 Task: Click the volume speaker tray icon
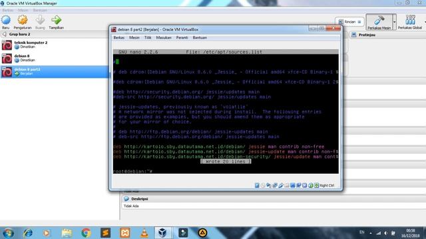(x=386, y=233)
